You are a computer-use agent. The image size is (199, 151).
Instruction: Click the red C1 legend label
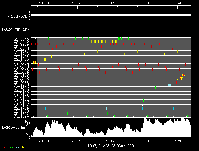coord(4,146)
